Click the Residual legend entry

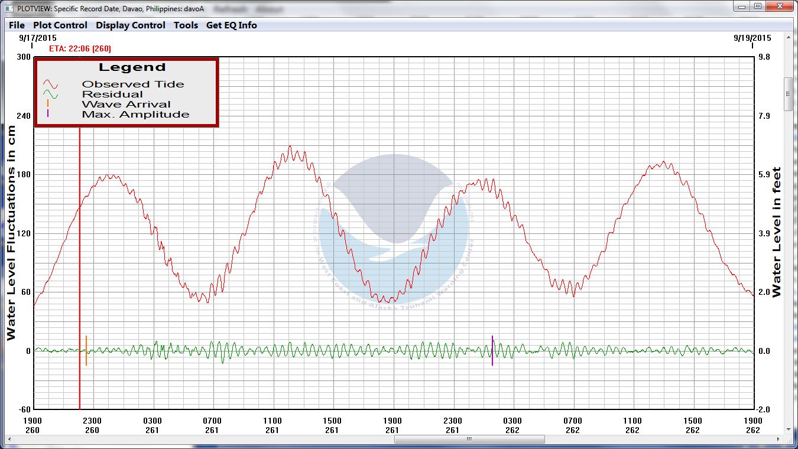click(112, 94)
